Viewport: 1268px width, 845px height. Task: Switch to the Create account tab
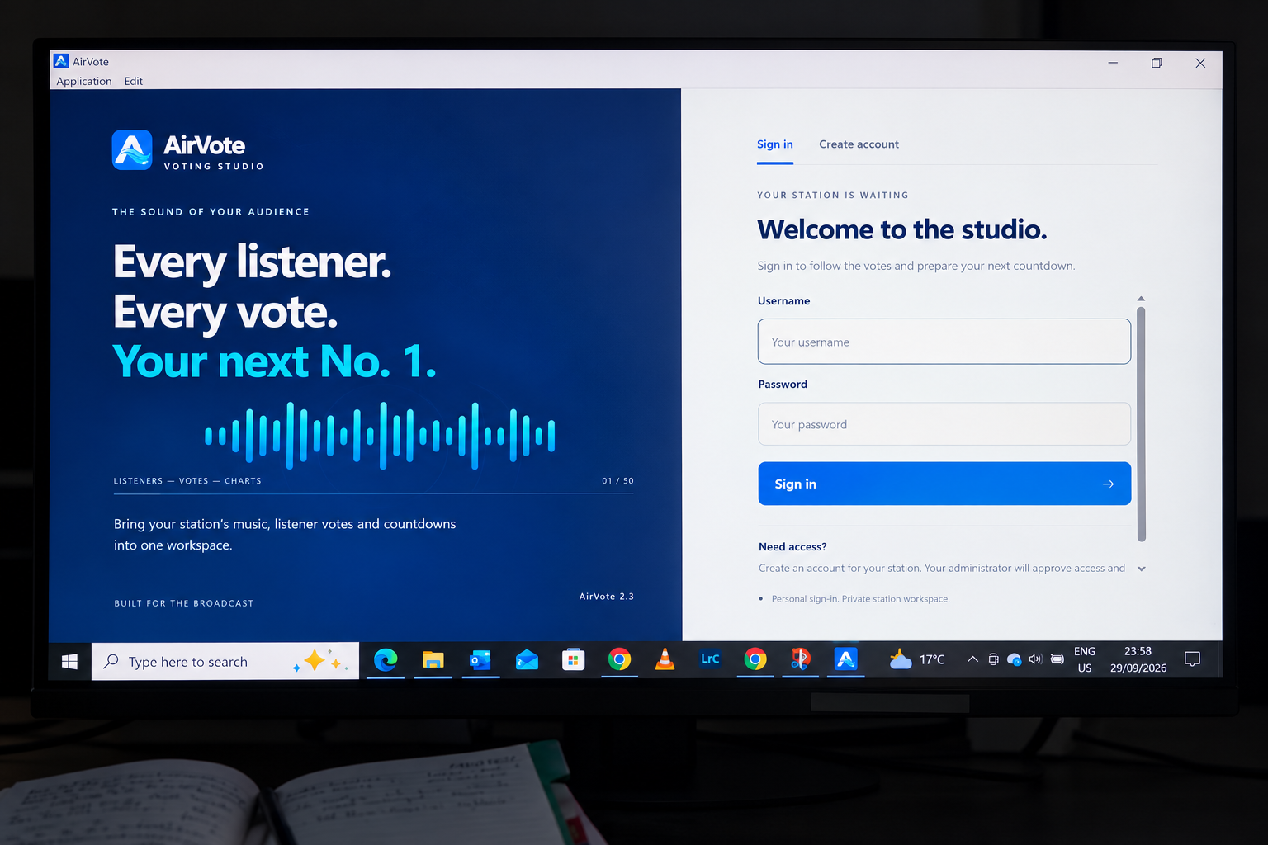click(x=859, y=144)
